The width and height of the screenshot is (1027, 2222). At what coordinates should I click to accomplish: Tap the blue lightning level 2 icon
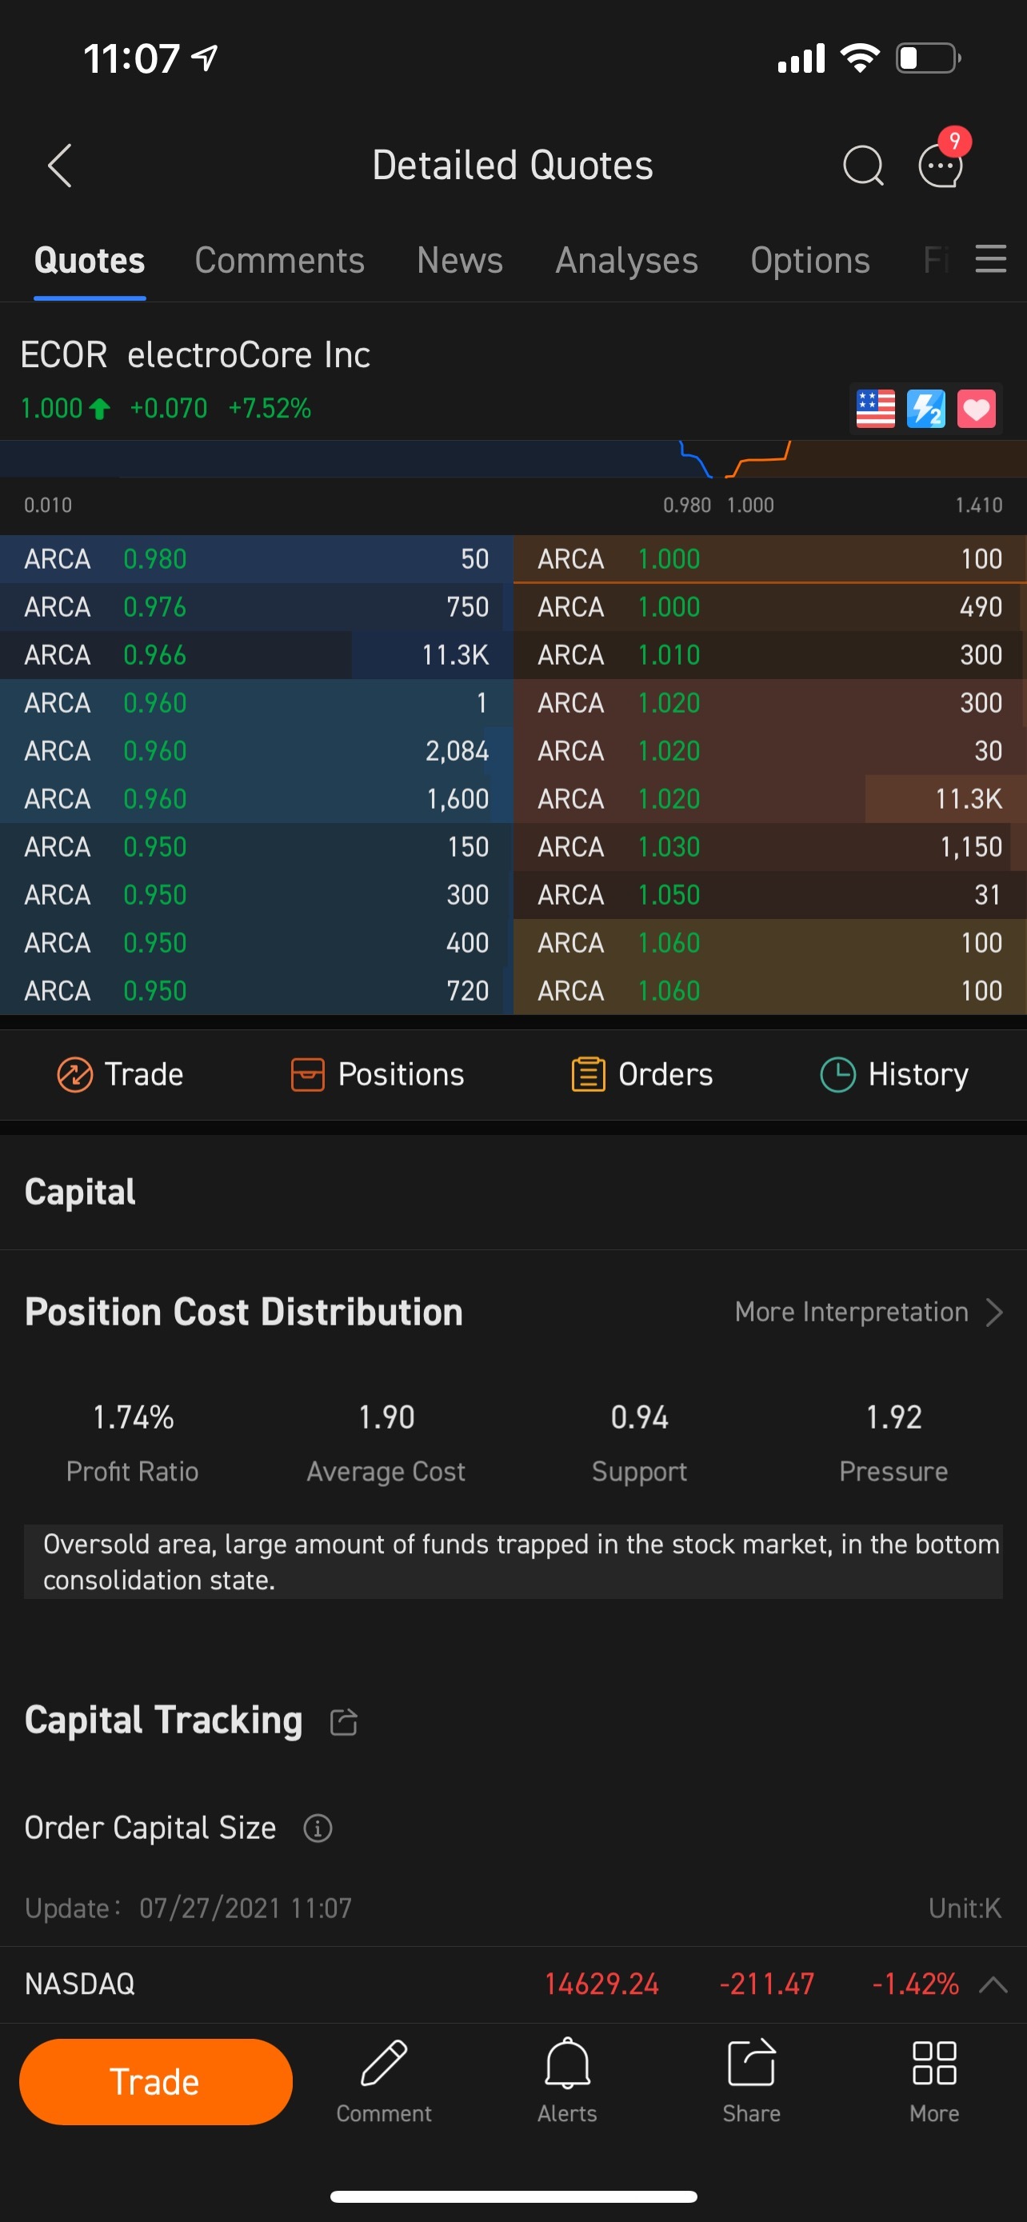tap(926, 408)
